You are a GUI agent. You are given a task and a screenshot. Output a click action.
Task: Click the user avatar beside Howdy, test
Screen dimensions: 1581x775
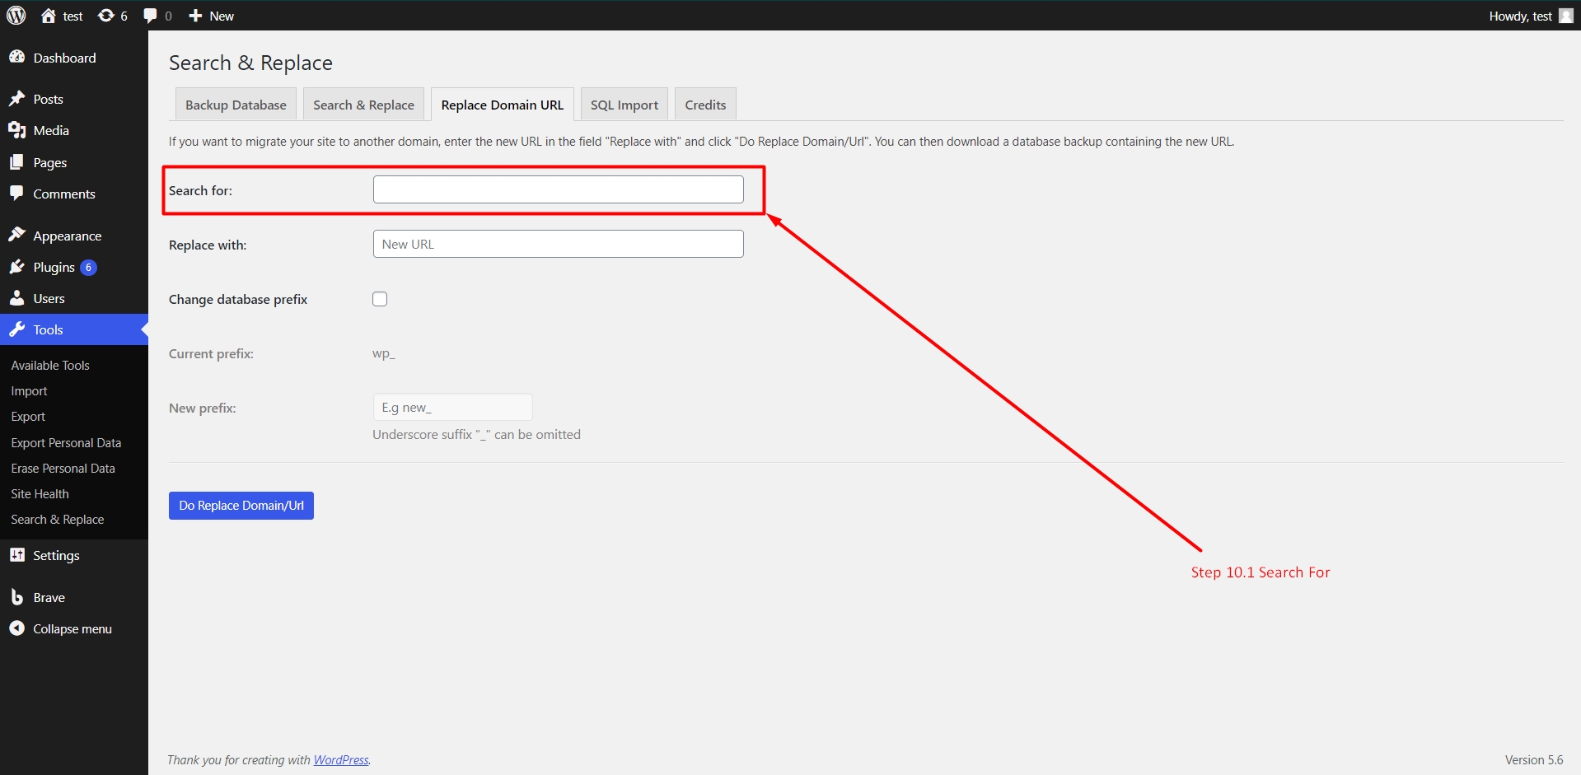point(1566,16)
